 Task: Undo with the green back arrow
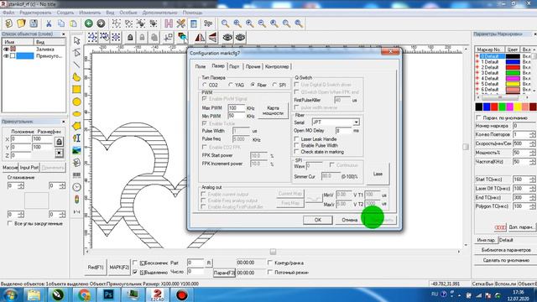pos(88,23)
